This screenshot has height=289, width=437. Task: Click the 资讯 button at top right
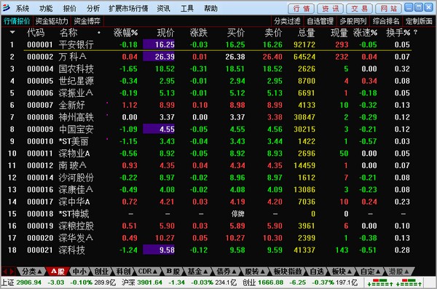tap(330, 9)
